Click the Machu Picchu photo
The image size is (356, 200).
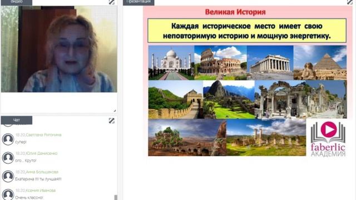[229, 99]
